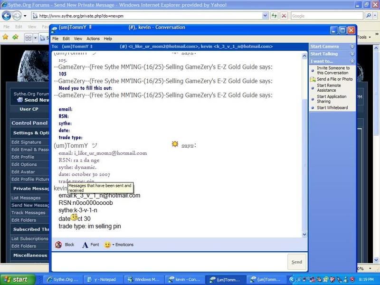Click the message typing box
This screenshot has height=285, width=380.
point(169,262)
